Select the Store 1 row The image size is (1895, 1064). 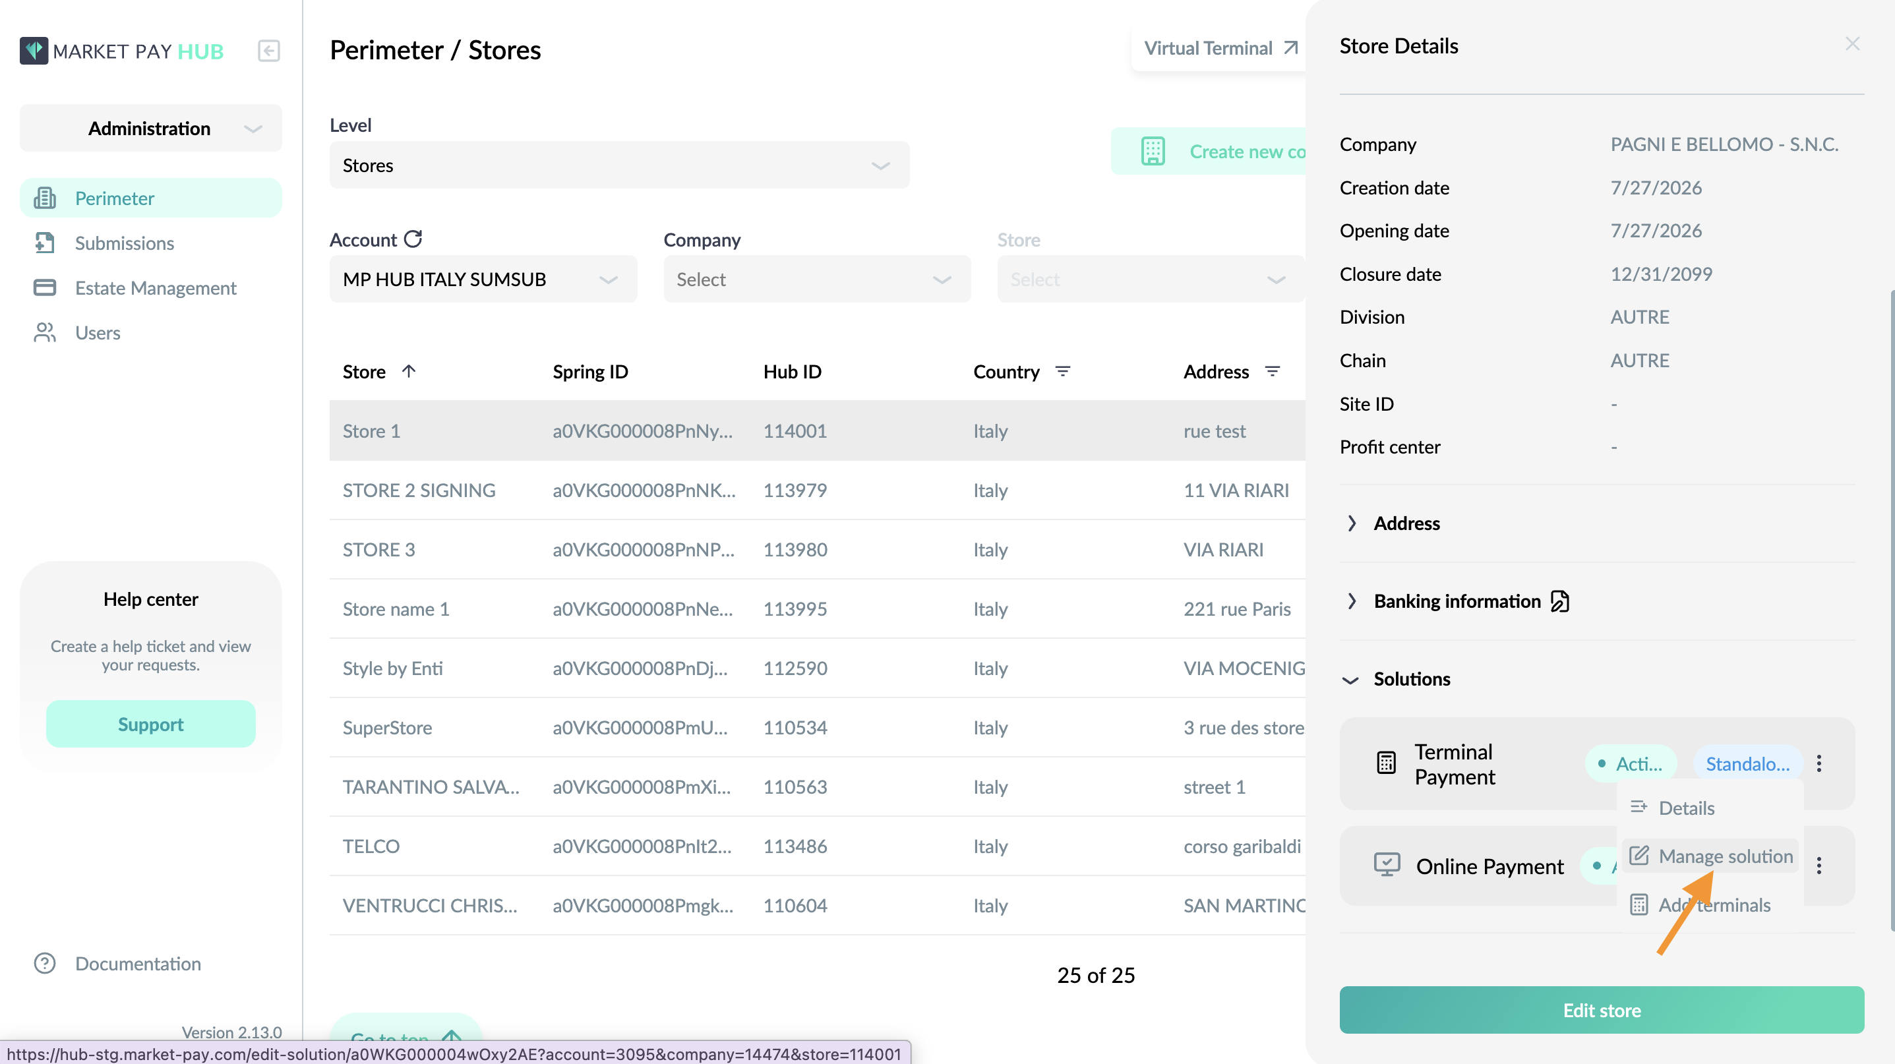click(818, 430)
